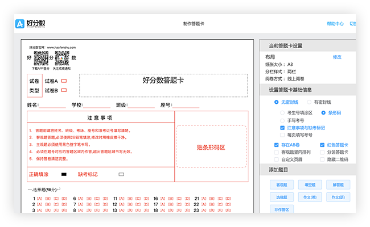The width and height of the screenshot is (370, 227).
Task: Click the 贴条形码区 barcode area
Action: pos(211,147)
